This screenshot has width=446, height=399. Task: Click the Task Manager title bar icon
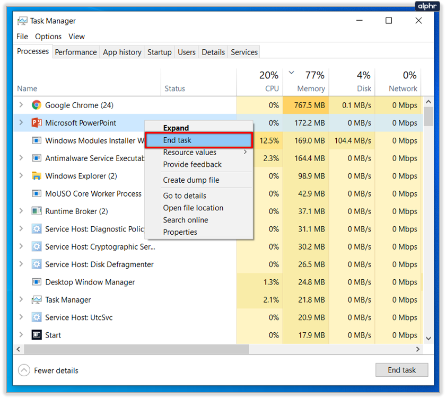(x=22, y=21)
